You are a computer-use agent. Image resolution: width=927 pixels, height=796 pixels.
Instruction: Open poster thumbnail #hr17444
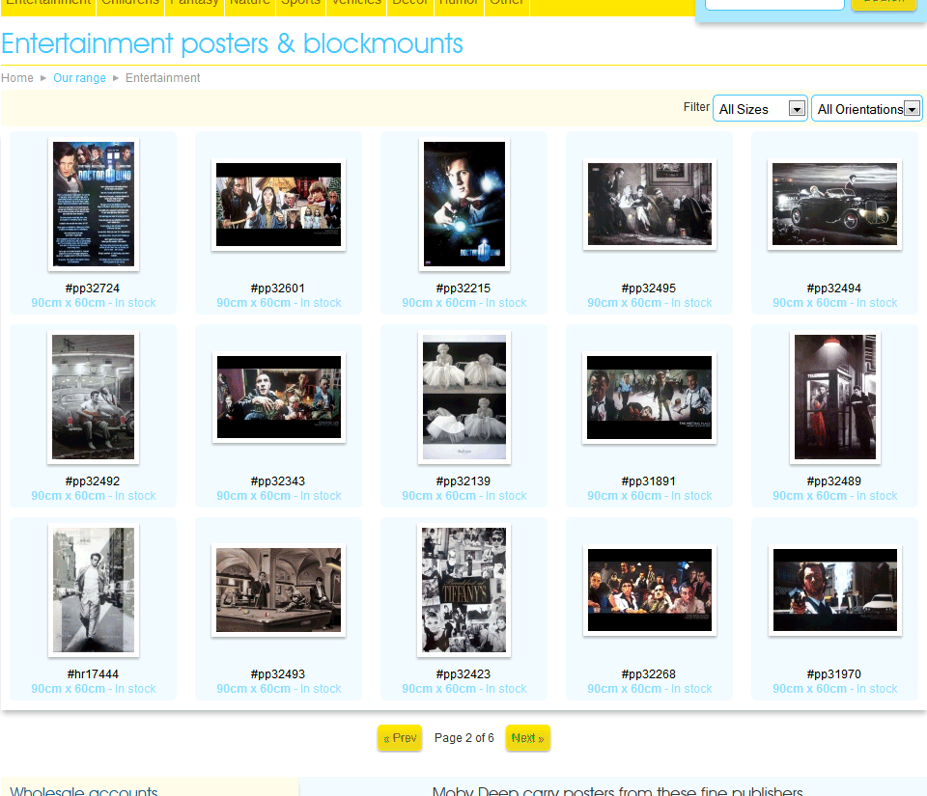tap(94, 590)
